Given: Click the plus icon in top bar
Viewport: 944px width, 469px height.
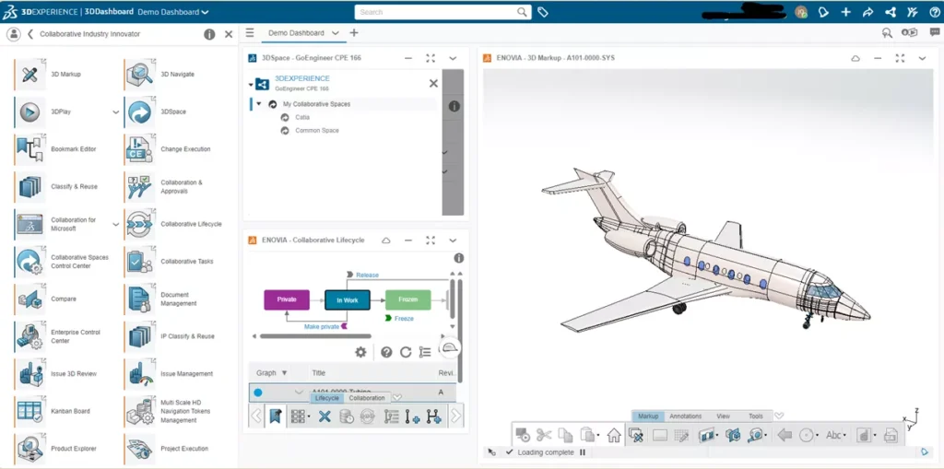Looking at the screenshot, I should (846, 12).
